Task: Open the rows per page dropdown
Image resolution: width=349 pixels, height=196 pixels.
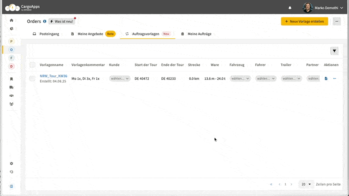Action: 306,184
